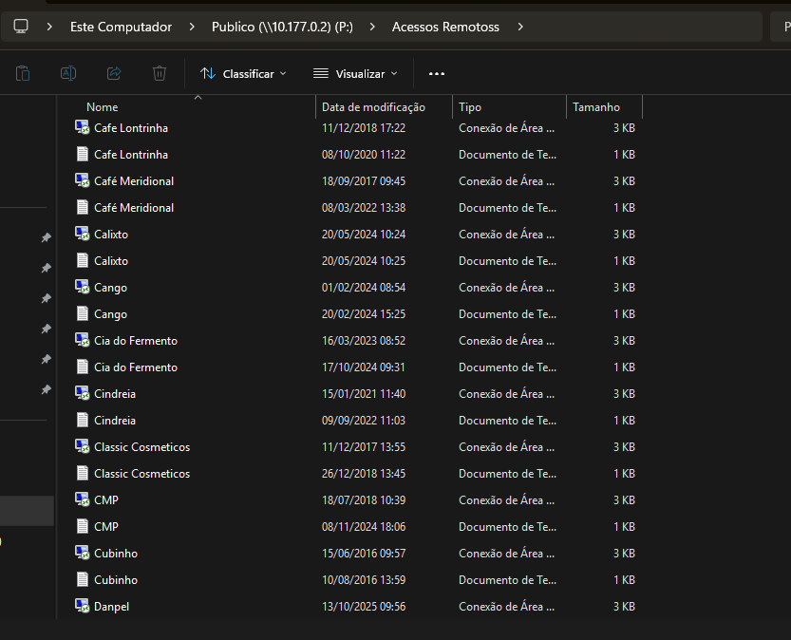Click the computer icon in the address bar
Image resolution: width=791 pixels, height=640 pixels.
21,27
